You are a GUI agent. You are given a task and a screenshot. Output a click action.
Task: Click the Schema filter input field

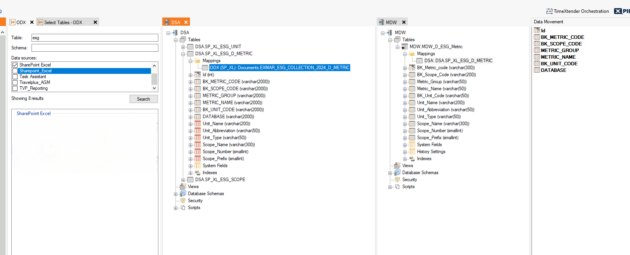pos(95,48)
